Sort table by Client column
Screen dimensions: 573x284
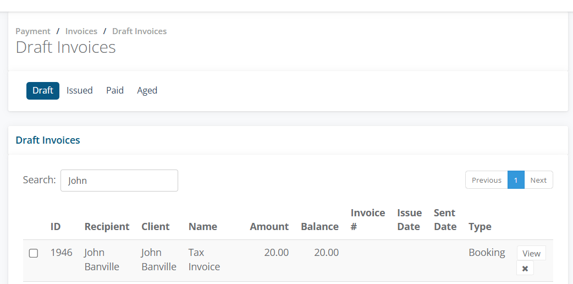click(155, 227)
